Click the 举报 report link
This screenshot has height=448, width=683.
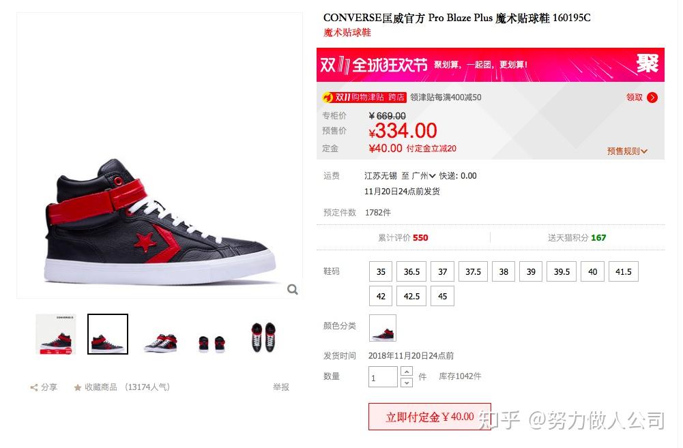coord(281,387)
